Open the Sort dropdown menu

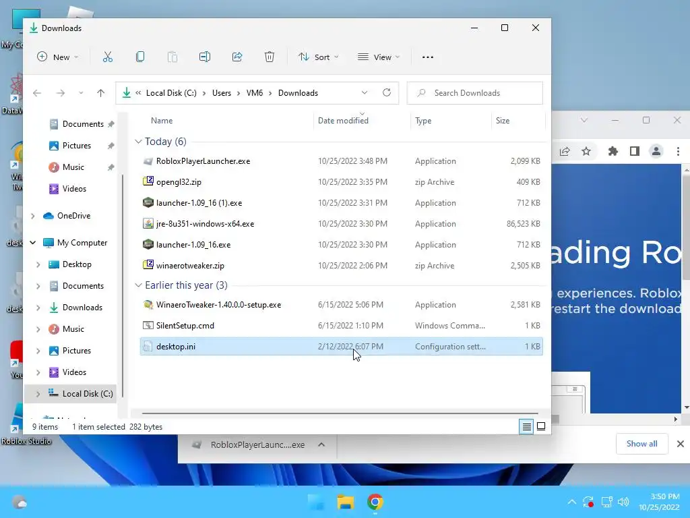coord(319,57)
